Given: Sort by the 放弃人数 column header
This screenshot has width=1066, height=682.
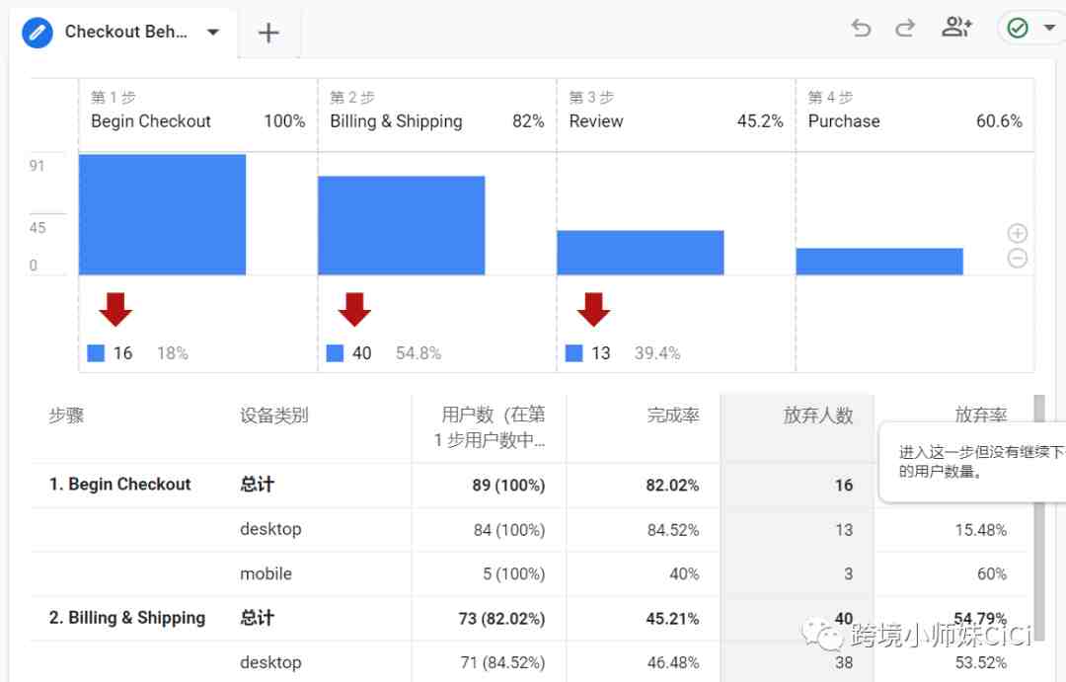Looking at the screenshot, I should click(x=818, y=416).
